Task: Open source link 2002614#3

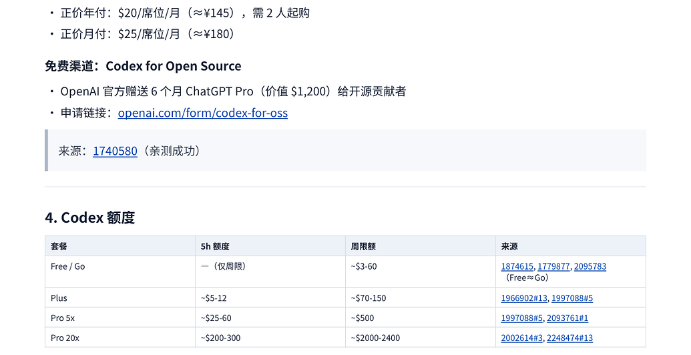Action: (x=522, y=338)
